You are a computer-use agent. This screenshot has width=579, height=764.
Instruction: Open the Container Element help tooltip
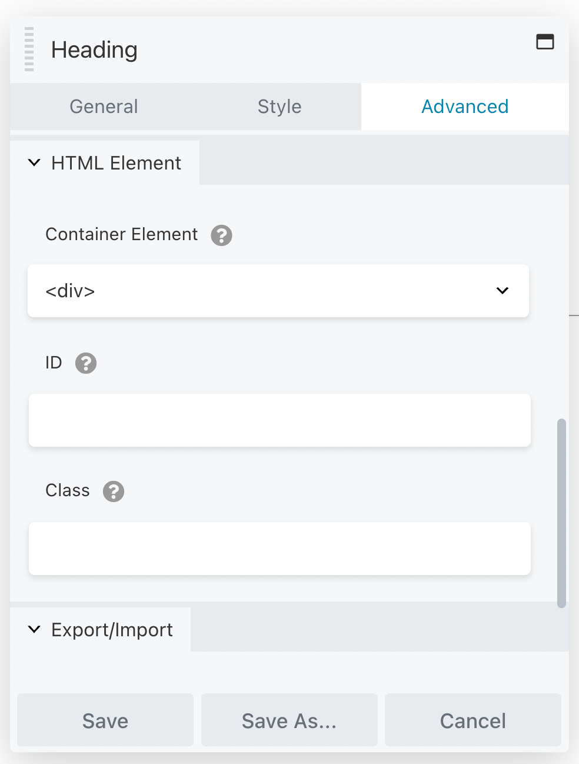(221, 235)
